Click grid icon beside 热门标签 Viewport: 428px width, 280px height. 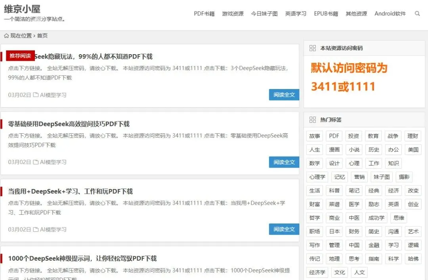point(313,119)
